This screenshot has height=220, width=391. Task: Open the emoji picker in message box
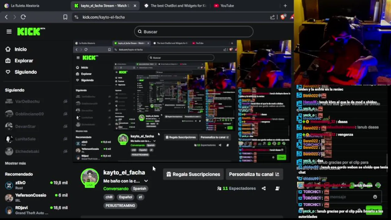[375, 197]
